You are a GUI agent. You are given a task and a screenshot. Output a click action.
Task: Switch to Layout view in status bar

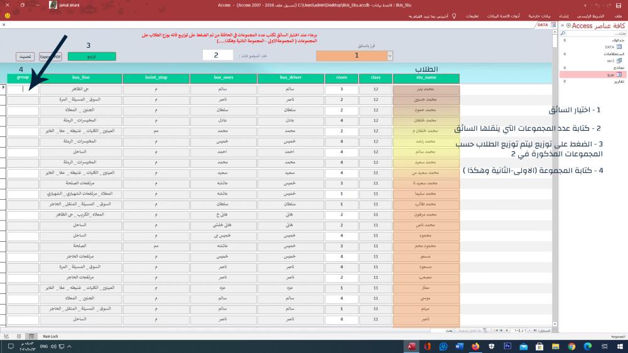click(x=19, y=336)
